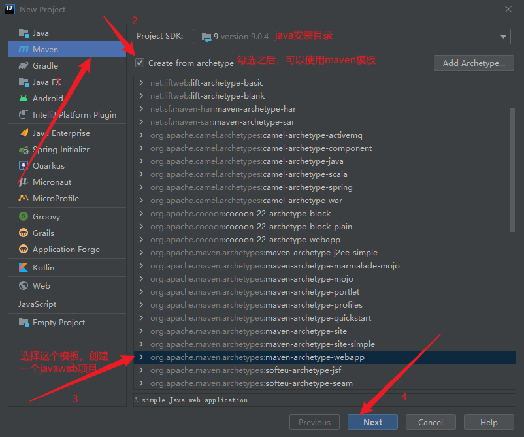Click Add Archetype button
Image resolution: width=524 pixels, height=437 pixels.
474,63
